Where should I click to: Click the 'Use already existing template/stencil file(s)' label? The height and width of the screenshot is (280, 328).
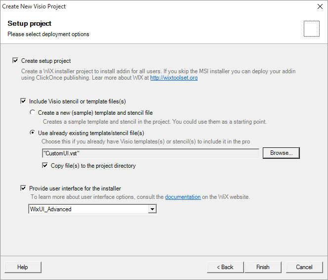point(91,133)
